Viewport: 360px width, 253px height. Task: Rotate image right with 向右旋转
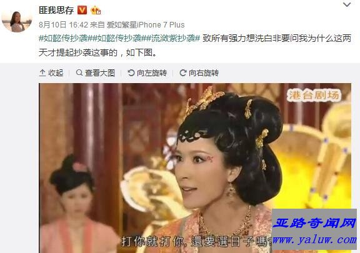point(199,73)
